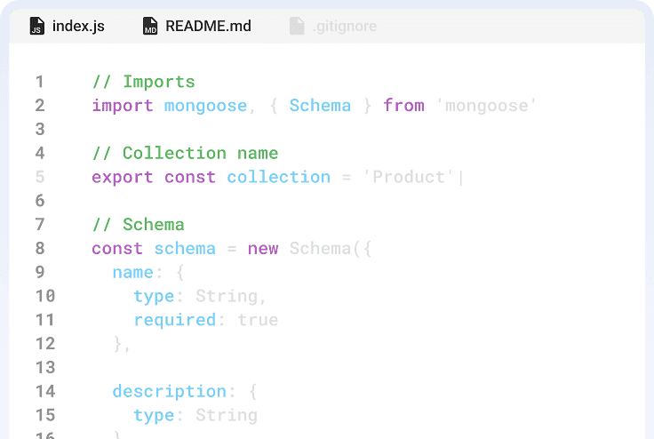This screenshot has width=654, height=439.
Task: Click the '// Collection name' comment
Action: [x=185, y=153]
